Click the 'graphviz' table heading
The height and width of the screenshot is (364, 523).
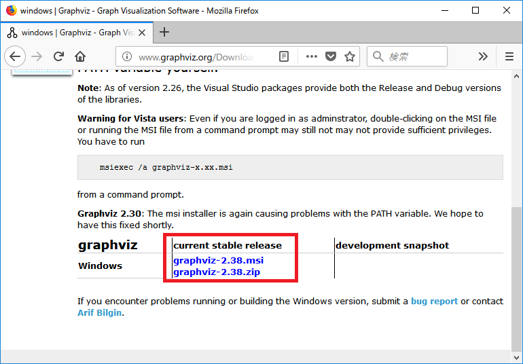tap(108, 245)
